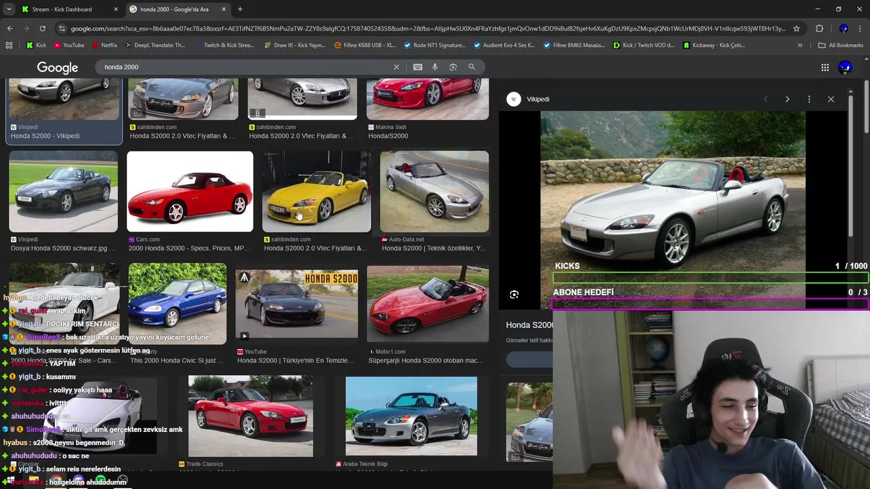Image resolution: width=870 pixels, height=489 pixels.
Task: Open the yellow Honda S2000 sahibinden thumbnail
Action: point(317,192)
